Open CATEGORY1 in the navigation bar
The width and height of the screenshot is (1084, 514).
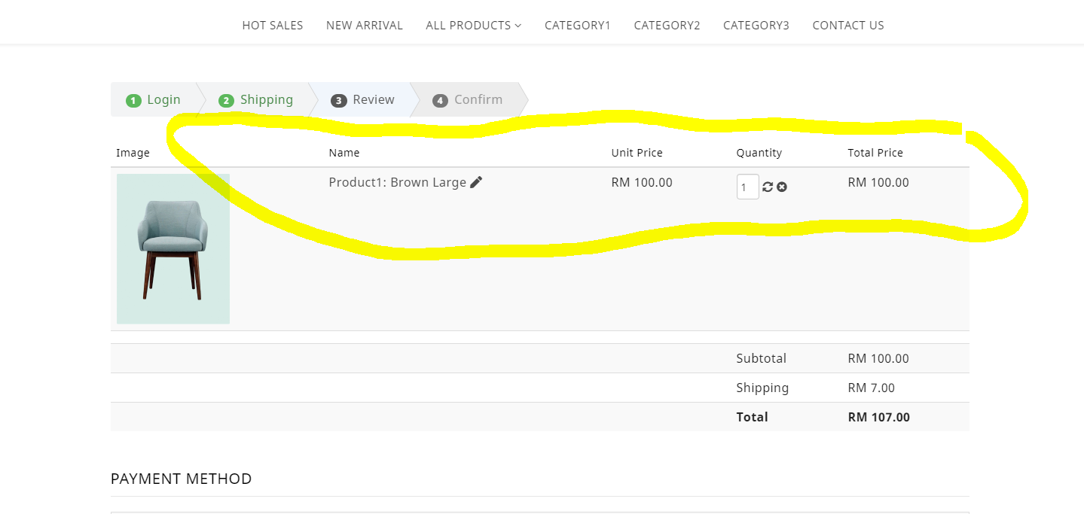click(x=578, y=26)
